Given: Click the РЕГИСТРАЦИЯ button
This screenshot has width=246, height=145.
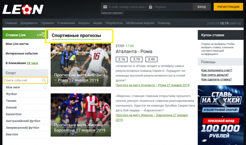Looking at the screenshot, I should (x=228, y=7).
